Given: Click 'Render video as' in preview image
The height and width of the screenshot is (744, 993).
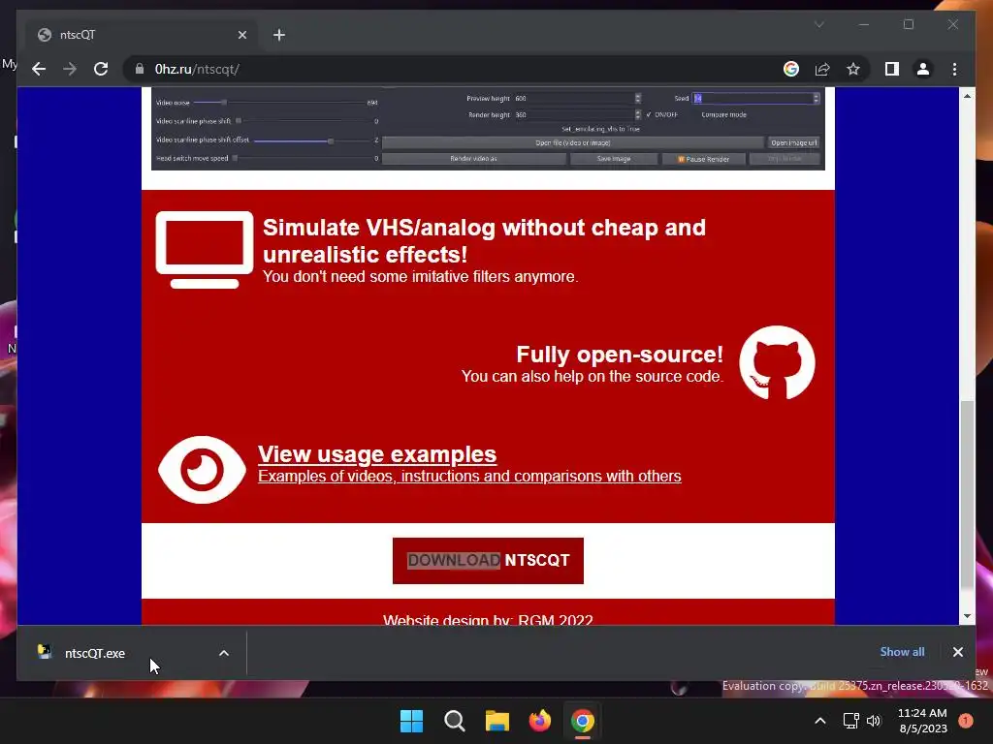Looking at the screenshot, I should (473, 159).
